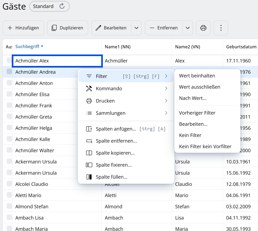Toggle checkbox for Achmüller Frank
Screen dimensions: 258x231
click(x=9, y=105)
